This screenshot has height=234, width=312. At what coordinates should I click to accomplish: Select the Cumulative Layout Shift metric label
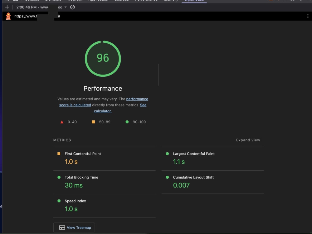click(x=193, y=177)
